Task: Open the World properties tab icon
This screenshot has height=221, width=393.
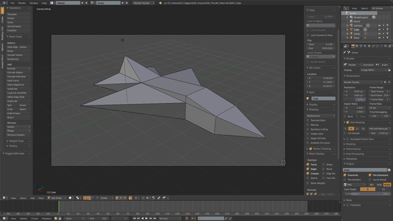Action: (365, 46)
